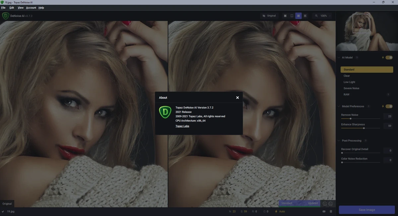Screen dimensions: 398x216
Task: Click the Save Image button
Action: pos(367,210)
